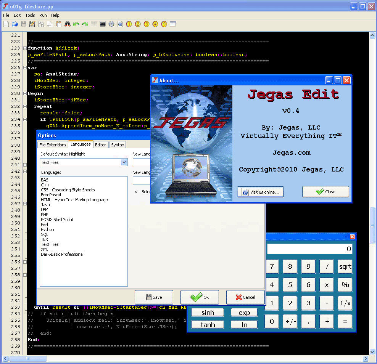Collapse code fold at line 234

click(x=25, y=119)
